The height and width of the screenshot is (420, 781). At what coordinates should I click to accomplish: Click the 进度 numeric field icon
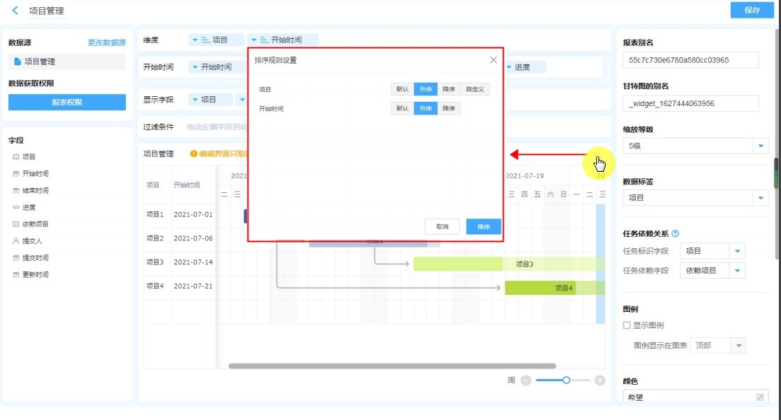pos(16,207)
